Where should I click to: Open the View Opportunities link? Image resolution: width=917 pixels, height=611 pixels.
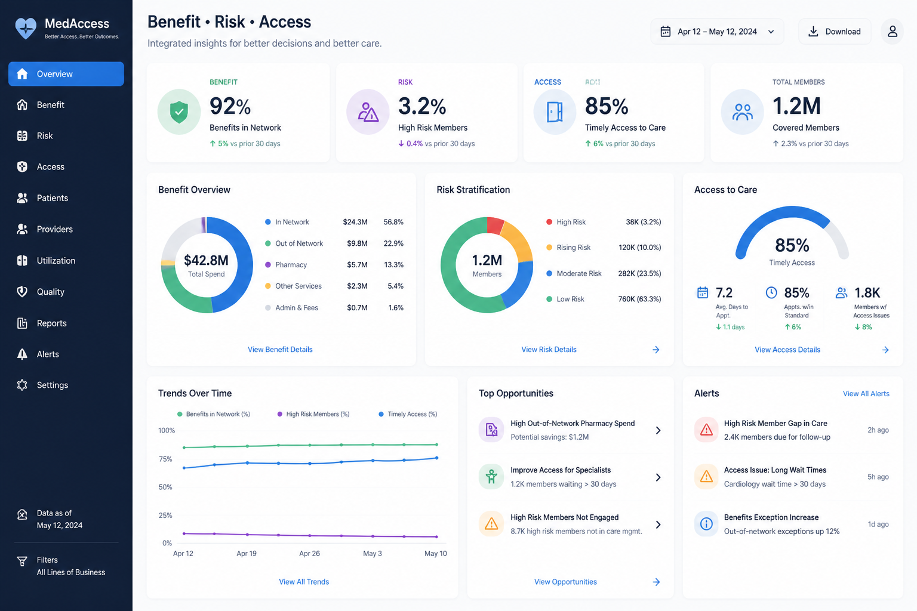pyautogui.click(x=565, y=582)
